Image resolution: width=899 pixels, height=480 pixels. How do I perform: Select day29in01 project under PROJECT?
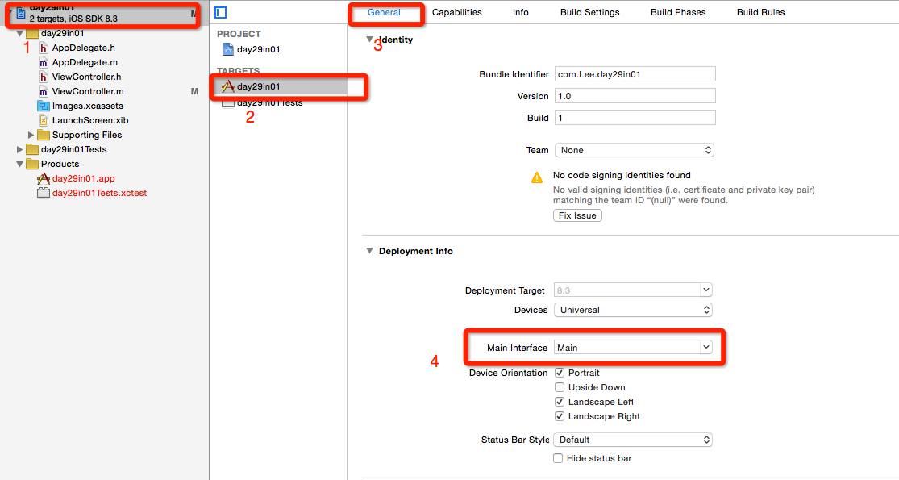click(x=259, y=49)
